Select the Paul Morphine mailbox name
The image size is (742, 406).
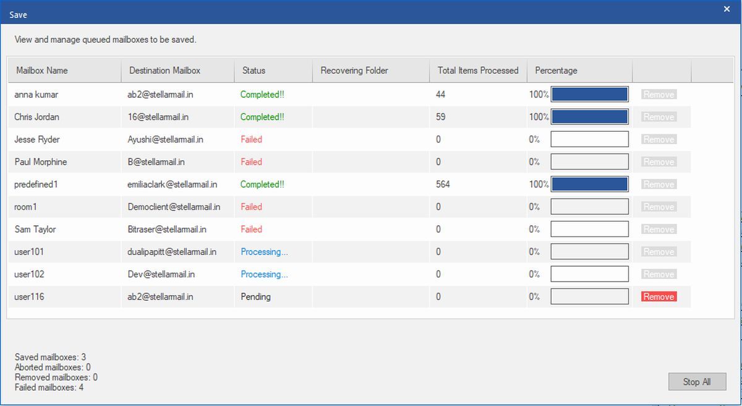point(41,162)
